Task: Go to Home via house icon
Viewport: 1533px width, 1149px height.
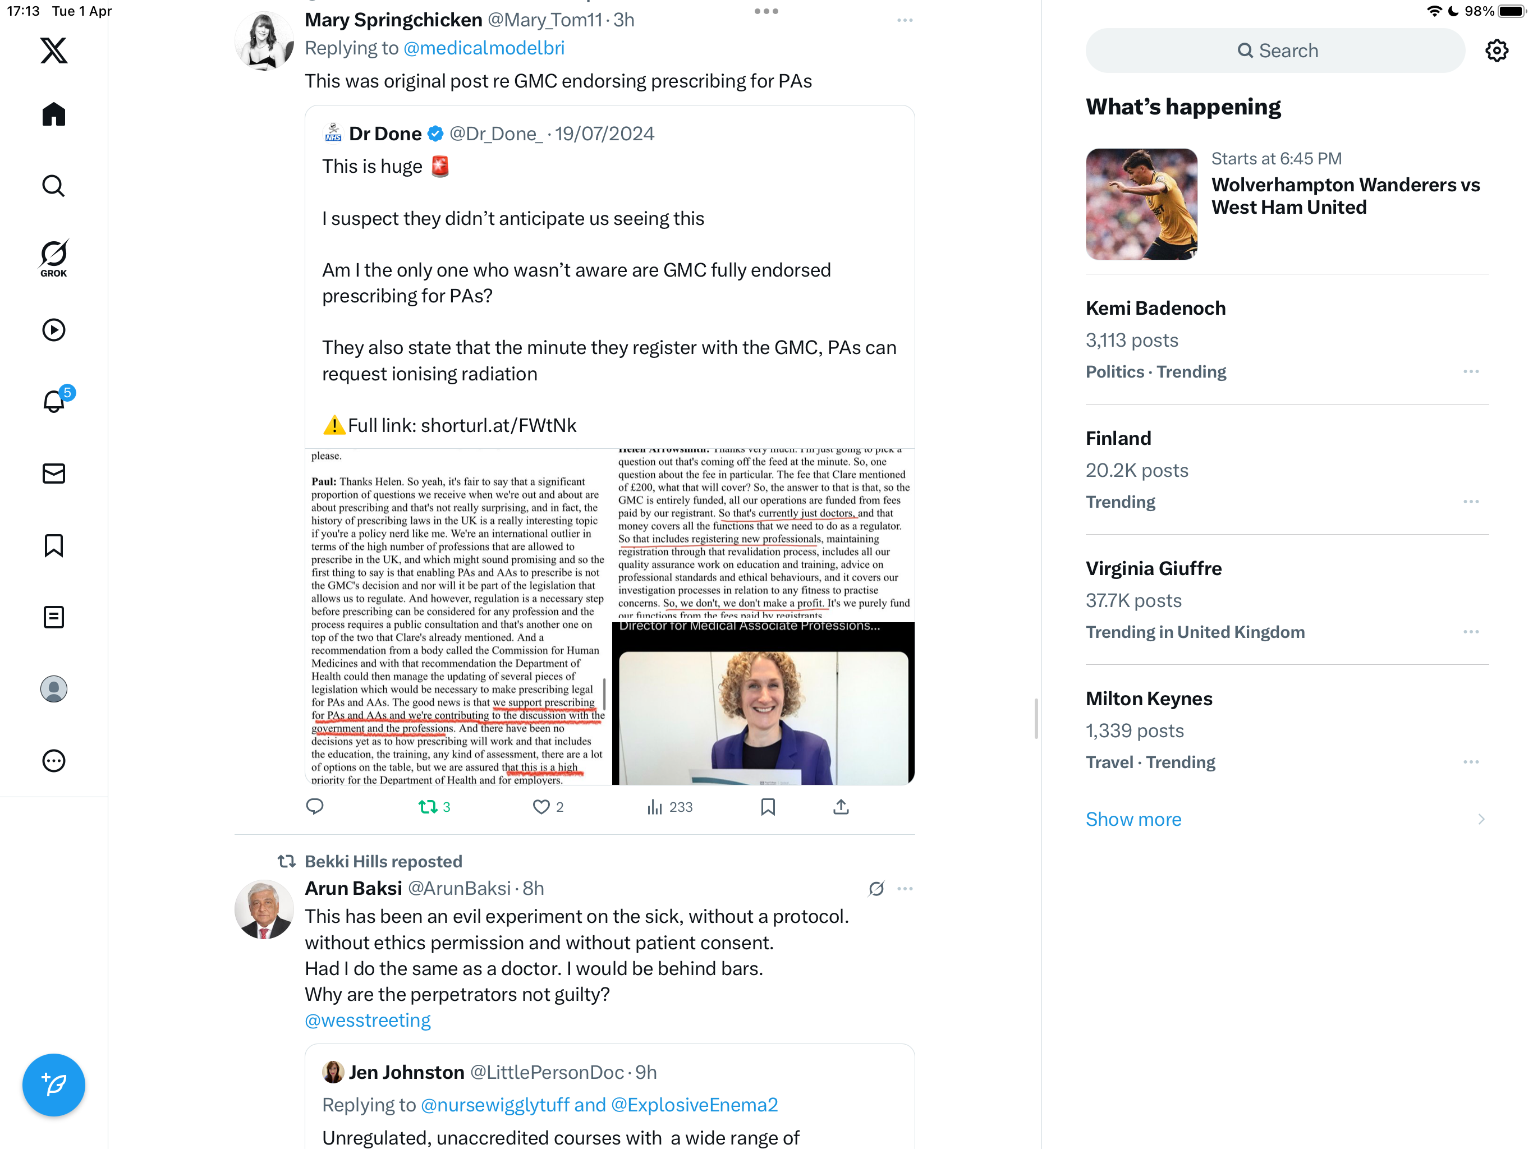Action: click(53, 114)
